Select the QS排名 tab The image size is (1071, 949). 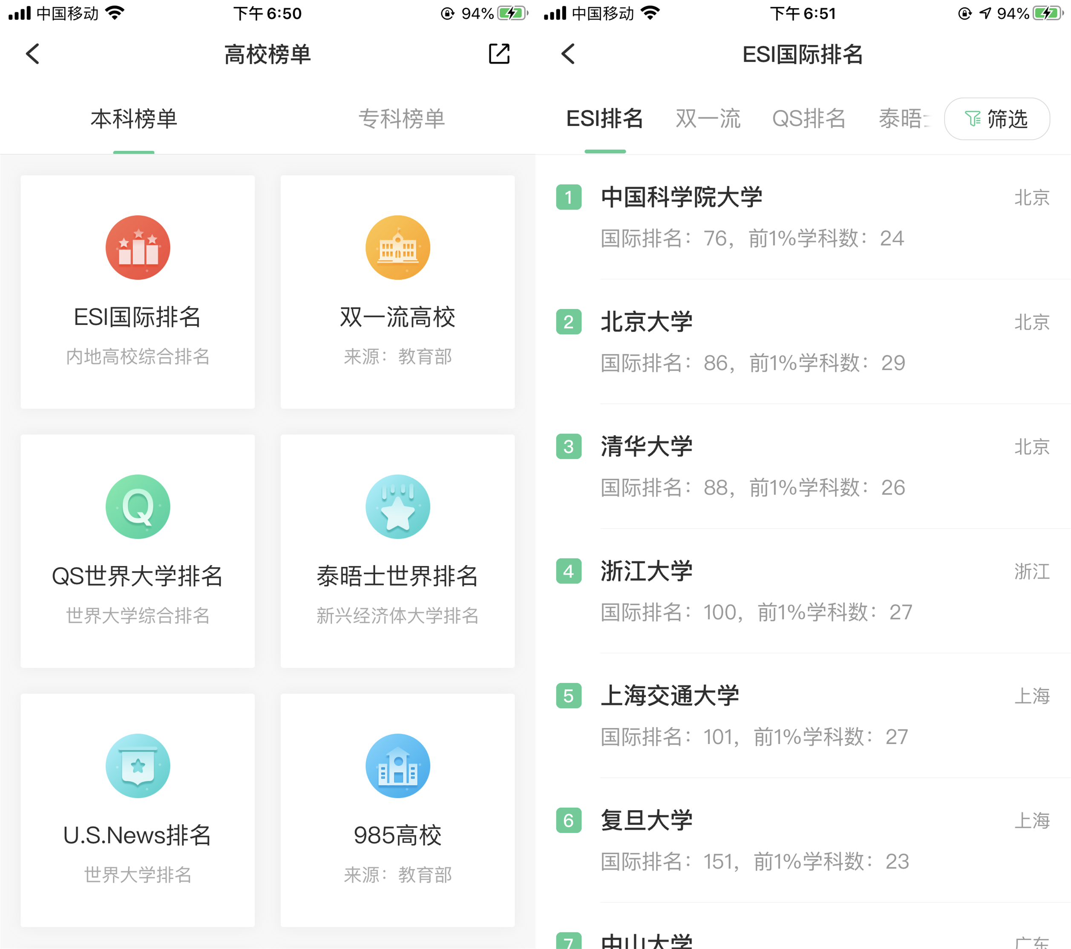point(809,118)
